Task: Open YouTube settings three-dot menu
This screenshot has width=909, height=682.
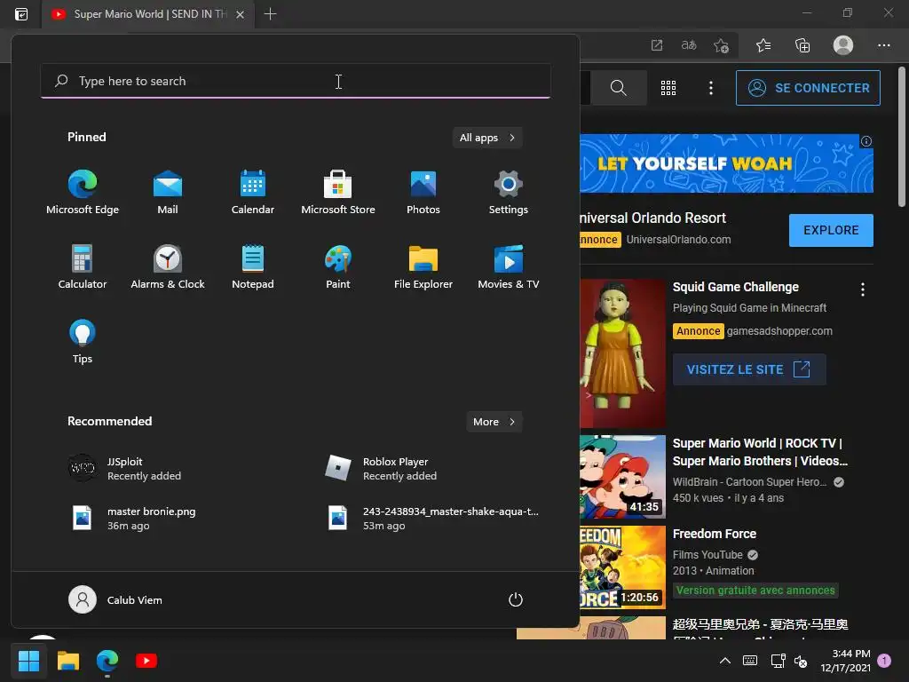Action: pyautogui.click(x=711, y=88)
